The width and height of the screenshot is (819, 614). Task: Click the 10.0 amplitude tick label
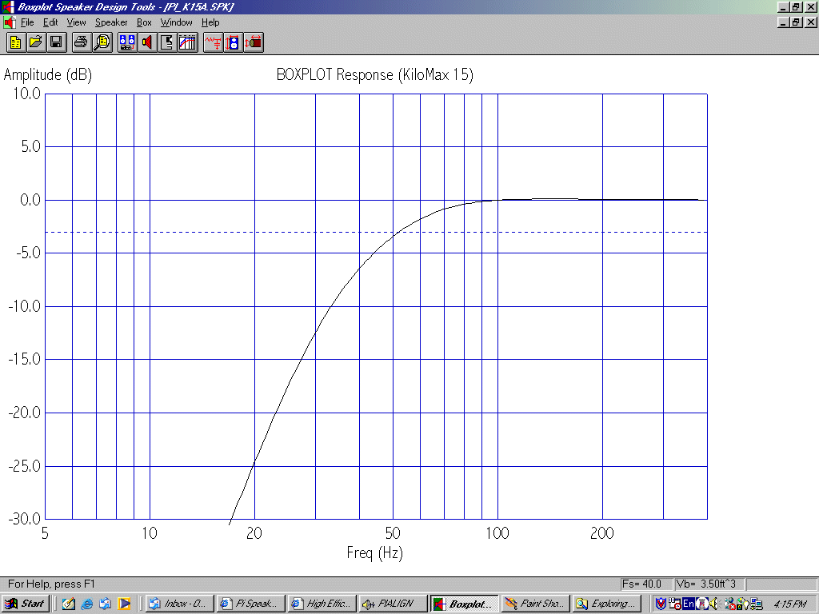pos(26,94)
